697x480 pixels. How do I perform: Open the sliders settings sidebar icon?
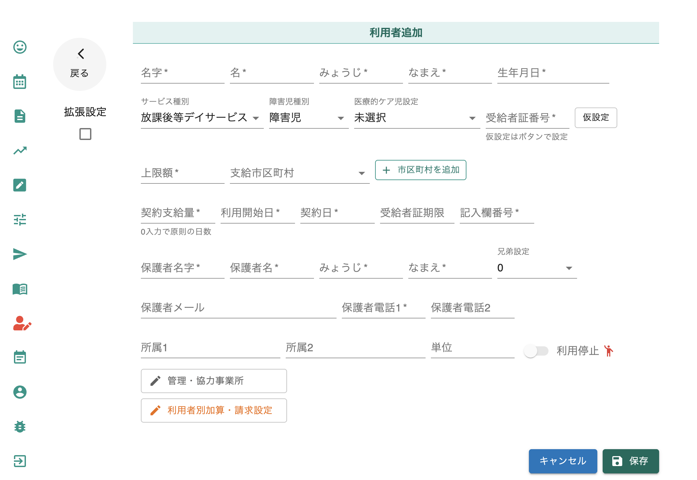(x=20, y=220)
